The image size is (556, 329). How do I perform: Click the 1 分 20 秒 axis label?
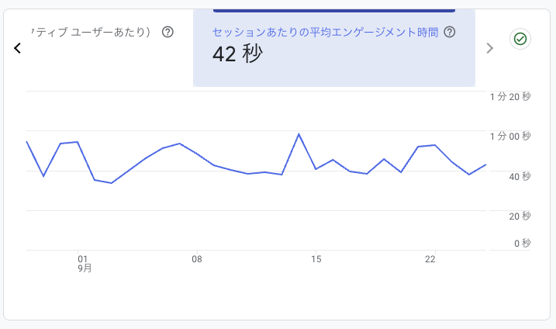pyautogui.click(x=509, y=97)
